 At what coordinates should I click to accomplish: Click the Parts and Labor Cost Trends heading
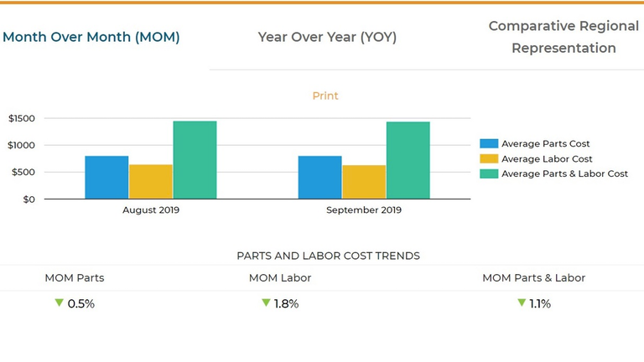click(x=328, y=256)
